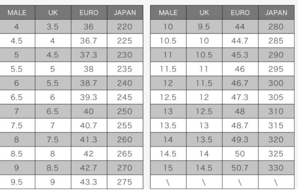Image resolution: width=298 pixels, height=192 pixels.
Task: Click the Euro size 50.7 cell
Action: pyautogui.click(x=240, y=168)
